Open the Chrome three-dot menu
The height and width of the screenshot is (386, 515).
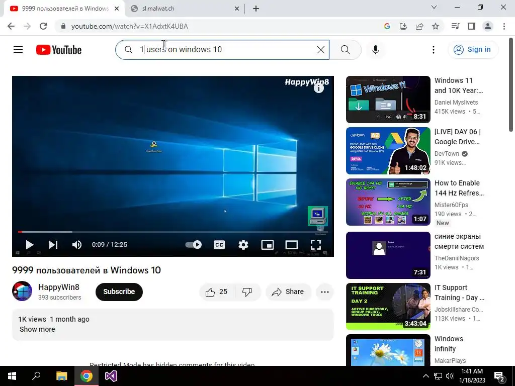pos(504,26)
